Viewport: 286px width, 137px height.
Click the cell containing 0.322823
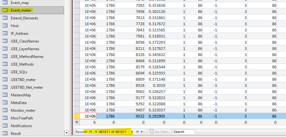click(155, 98)
